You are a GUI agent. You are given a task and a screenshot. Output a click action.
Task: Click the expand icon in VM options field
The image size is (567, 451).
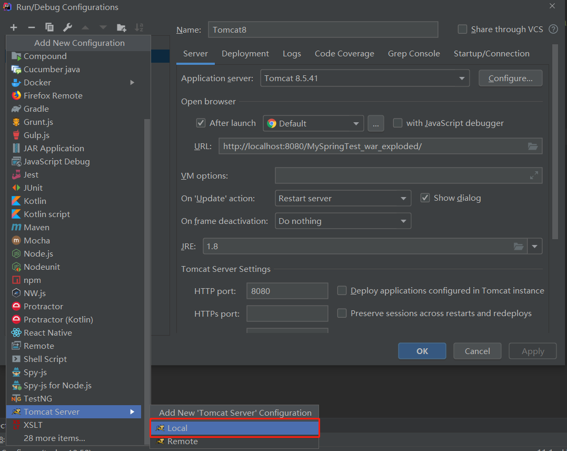pyautogui.click(x=534, y=175)
